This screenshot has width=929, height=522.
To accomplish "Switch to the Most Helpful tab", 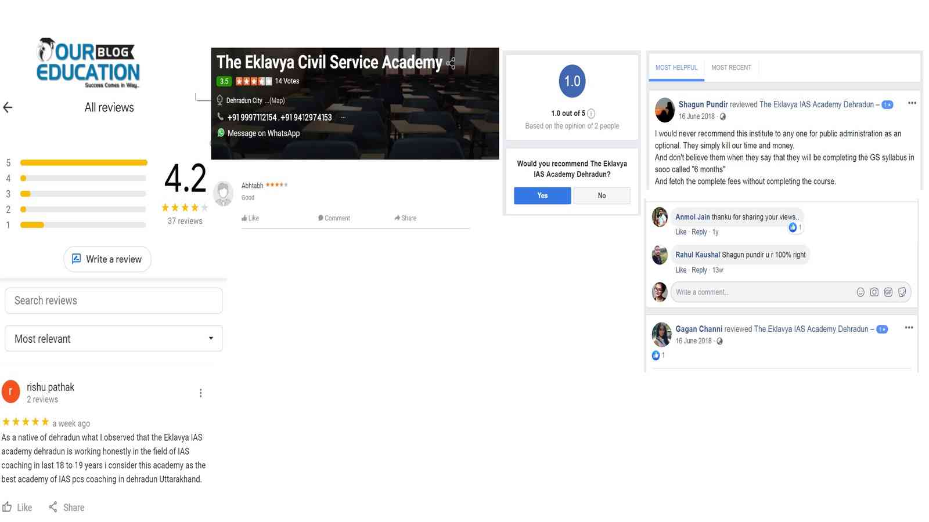I will point(676,68).
